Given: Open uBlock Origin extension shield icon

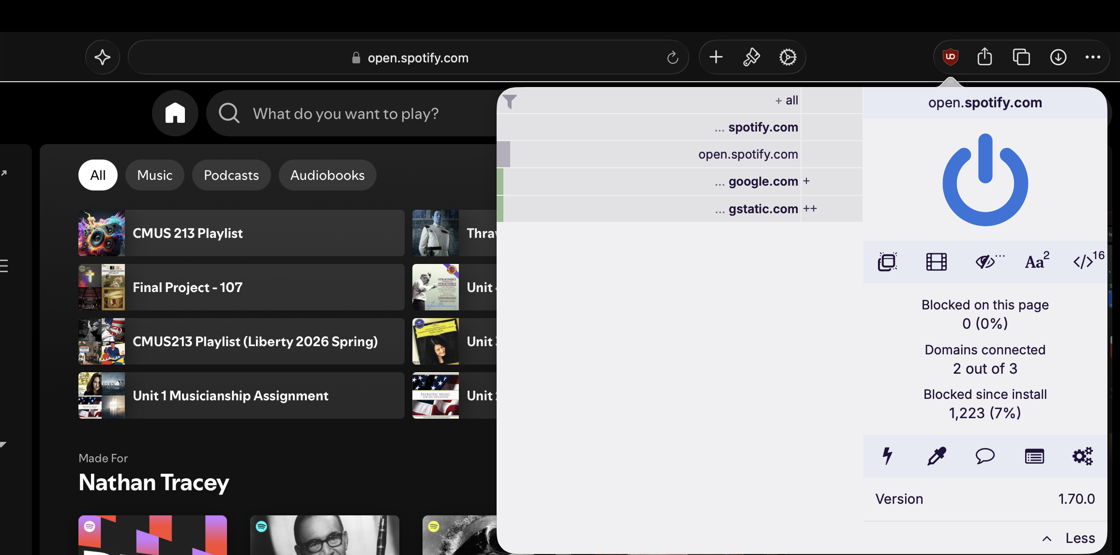Looking at the screenshot, I should [950, 57].
